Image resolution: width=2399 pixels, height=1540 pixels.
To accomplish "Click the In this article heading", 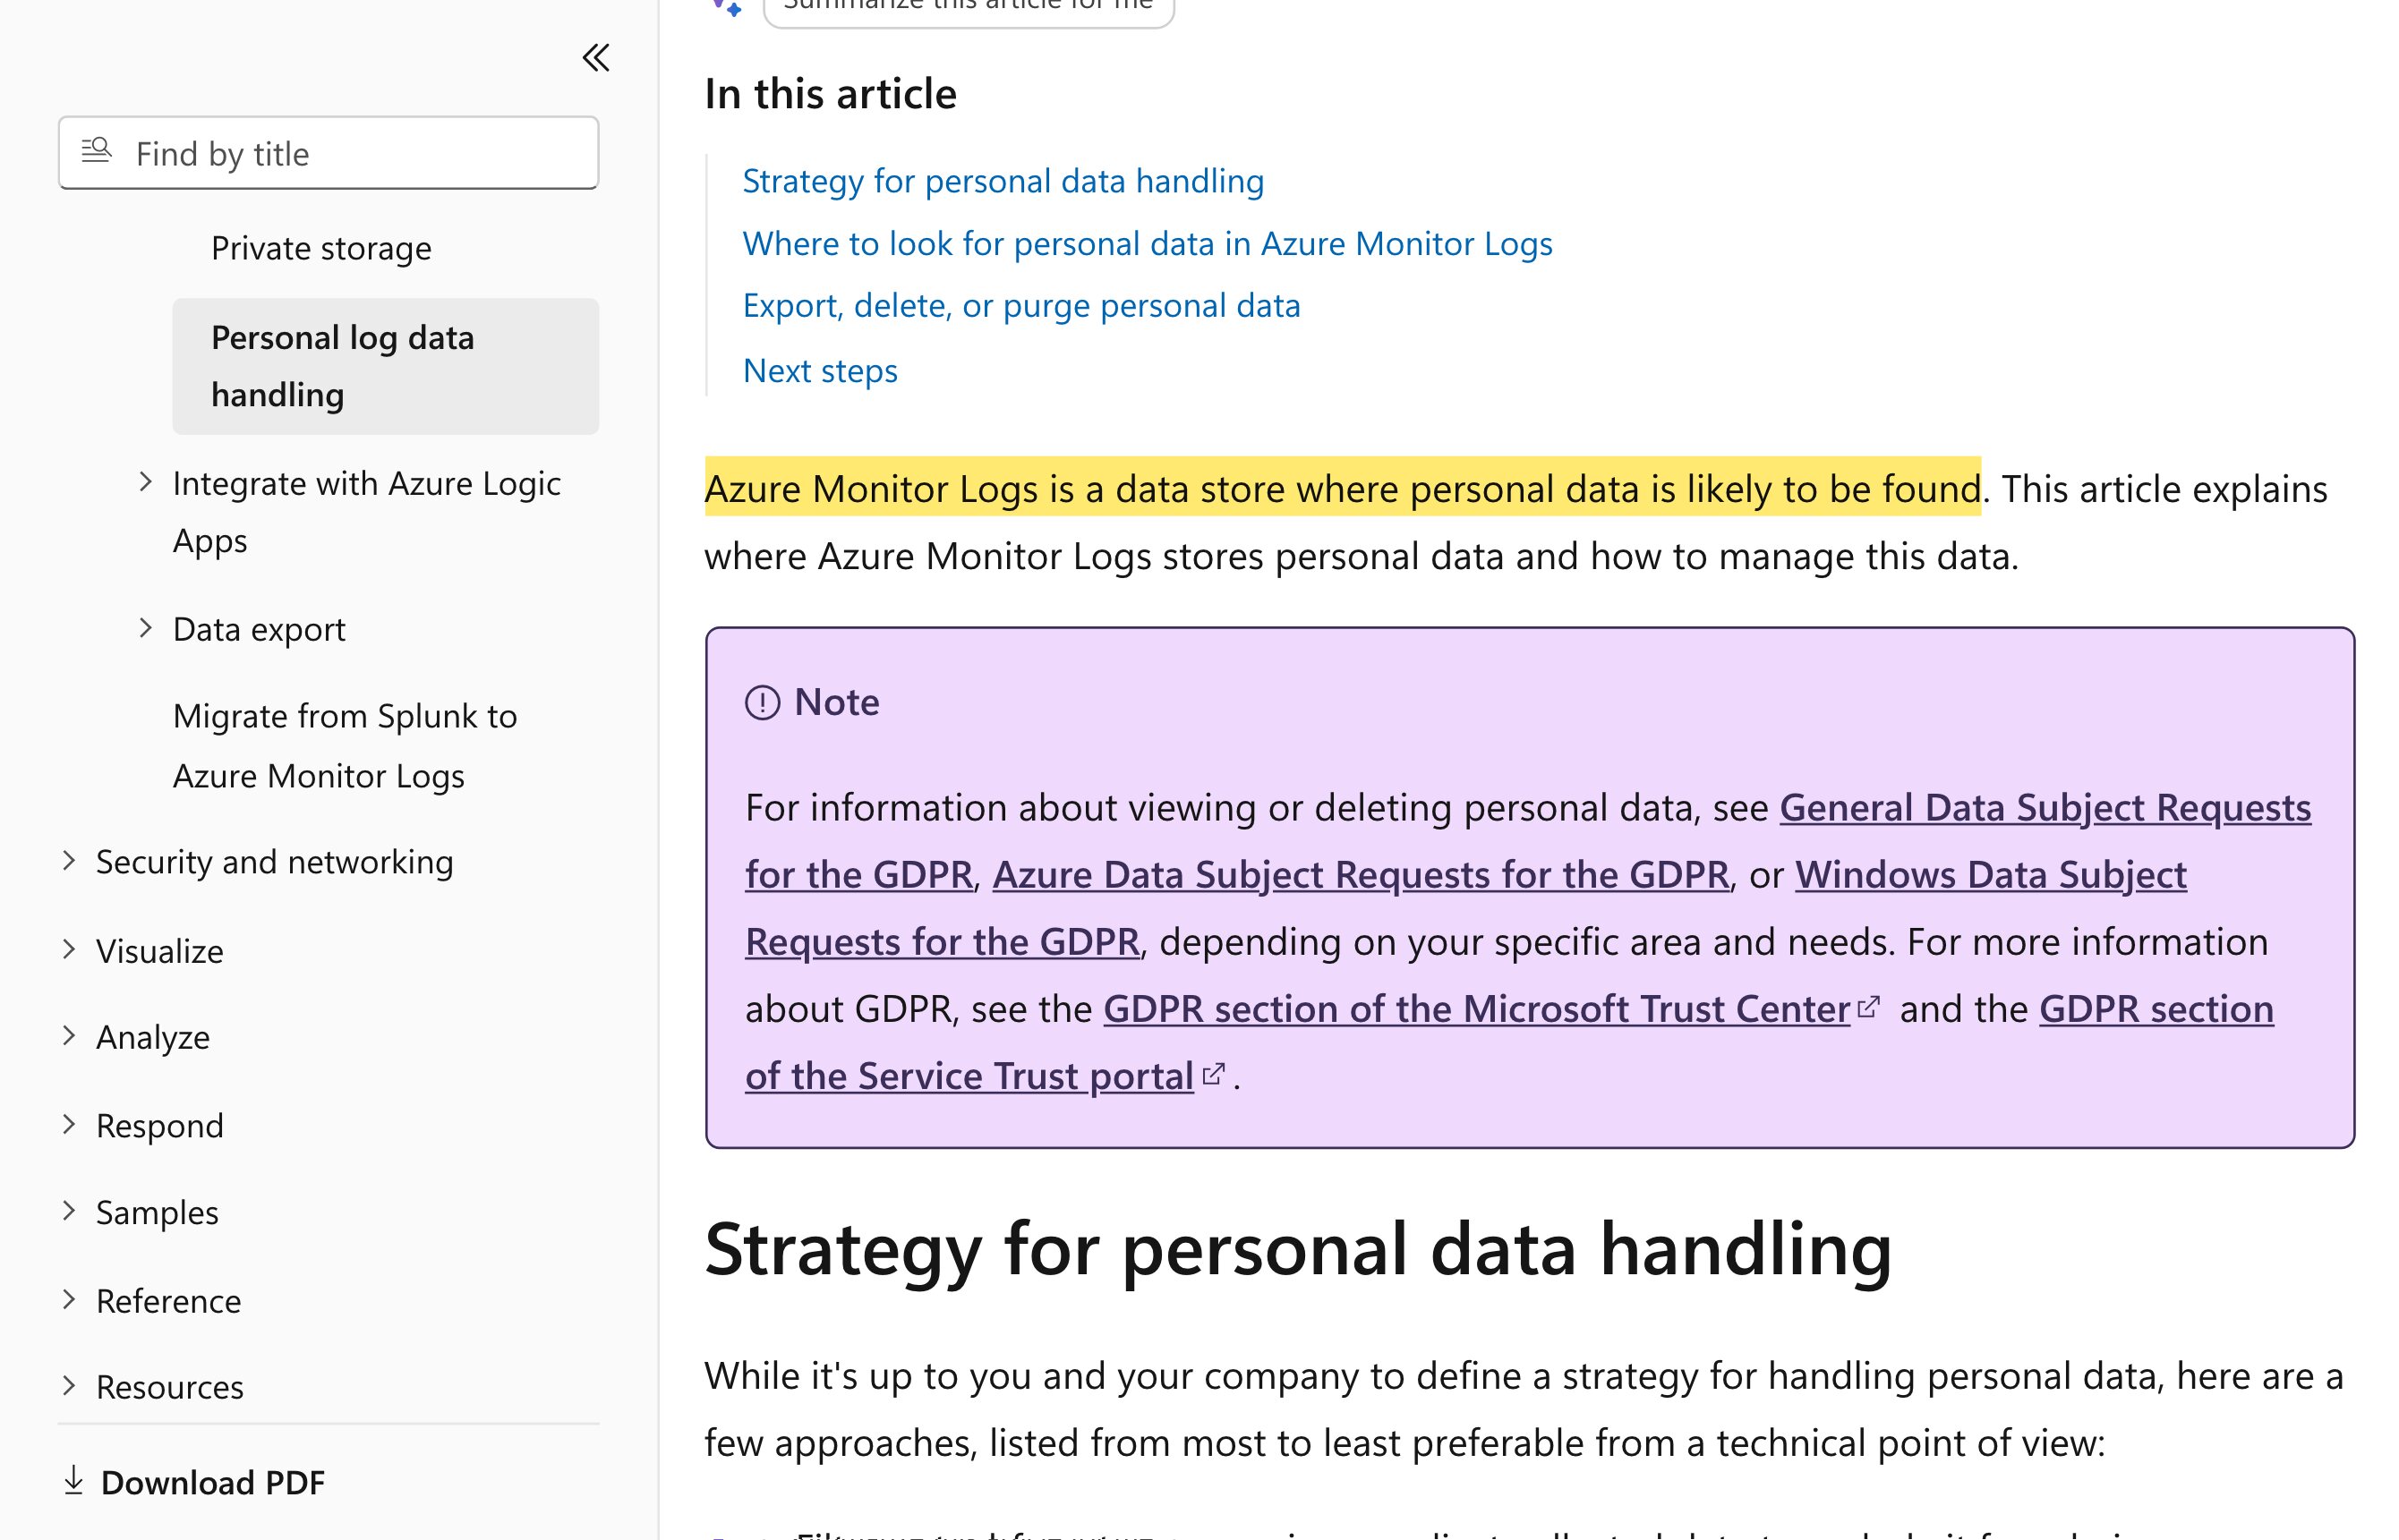I will tap(831, 93).
